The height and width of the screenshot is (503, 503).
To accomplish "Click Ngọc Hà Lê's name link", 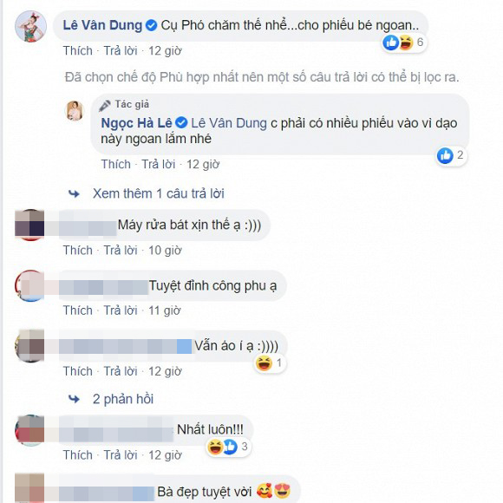I will point(137,123).
